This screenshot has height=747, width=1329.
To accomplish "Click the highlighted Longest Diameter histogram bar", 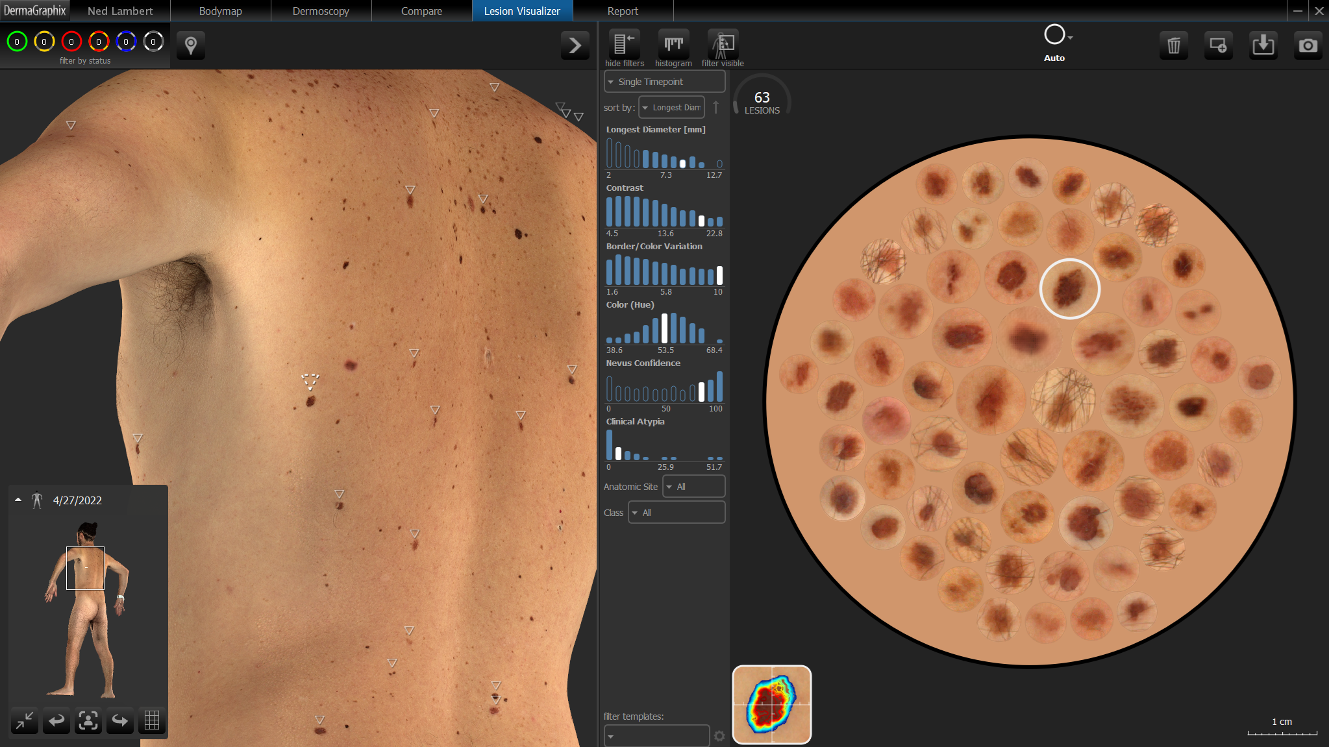I will coord(682,164).
